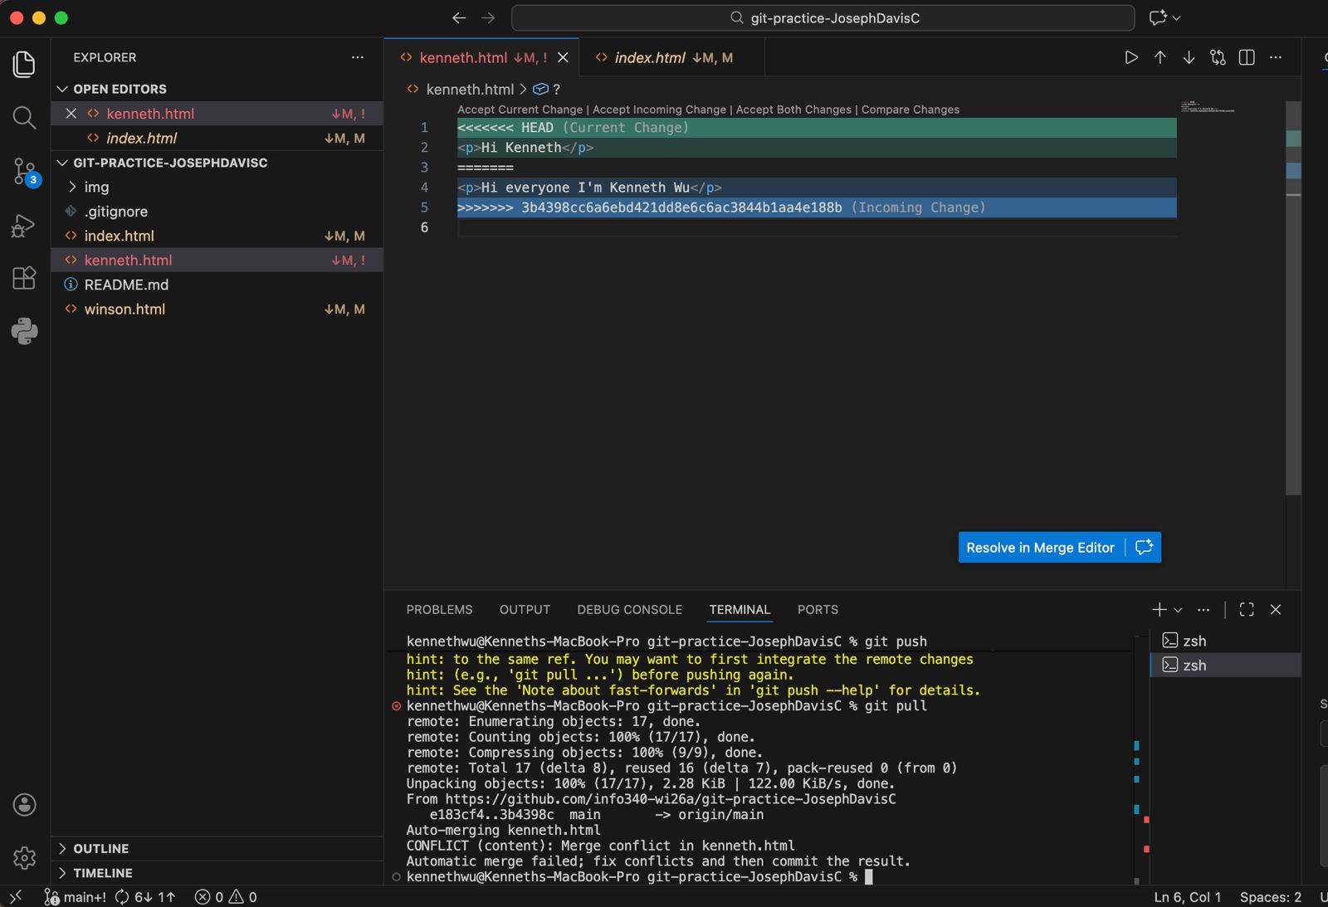Open the Accounts icon in Activity Bar

(x=23, y=804)
